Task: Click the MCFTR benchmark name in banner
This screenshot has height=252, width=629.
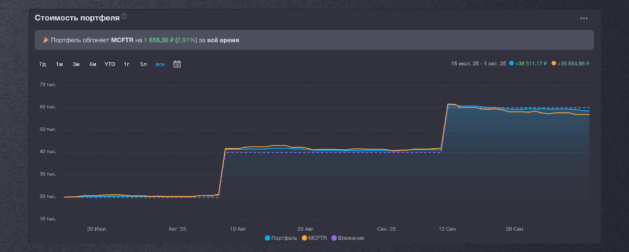Action: 122,40
